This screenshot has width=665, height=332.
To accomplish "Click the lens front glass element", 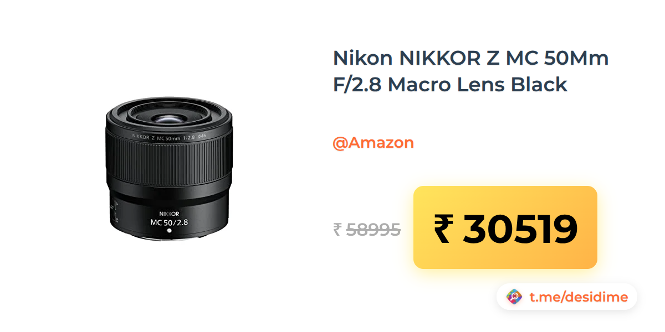I will pyautogui.click(x=167, y=118).
